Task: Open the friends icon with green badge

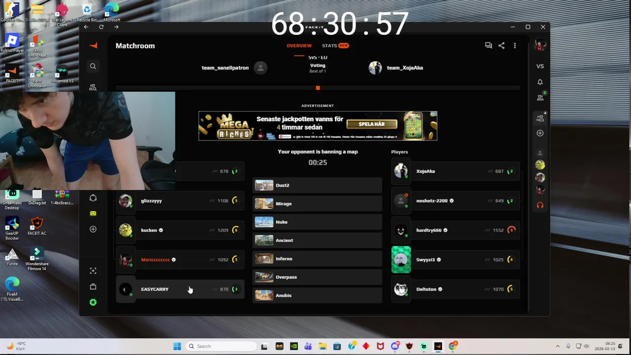Action: (x=540, y=97)
